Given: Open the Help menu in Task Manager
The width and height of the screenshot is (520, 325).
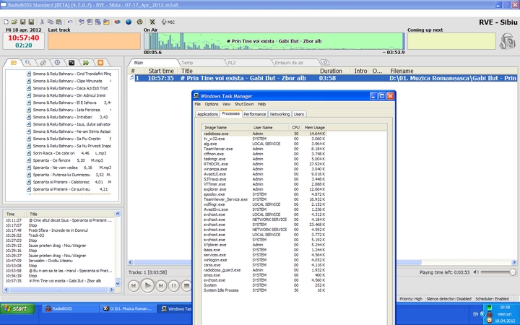Looking at the screenshot, I should [x=261, y=104].
